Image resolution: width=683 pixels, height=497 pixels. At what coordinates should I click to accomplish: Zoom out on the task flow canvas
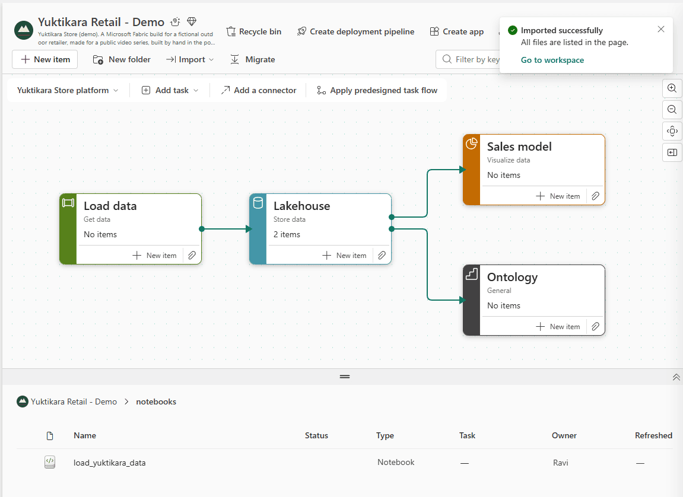click(x=672, y=110)
